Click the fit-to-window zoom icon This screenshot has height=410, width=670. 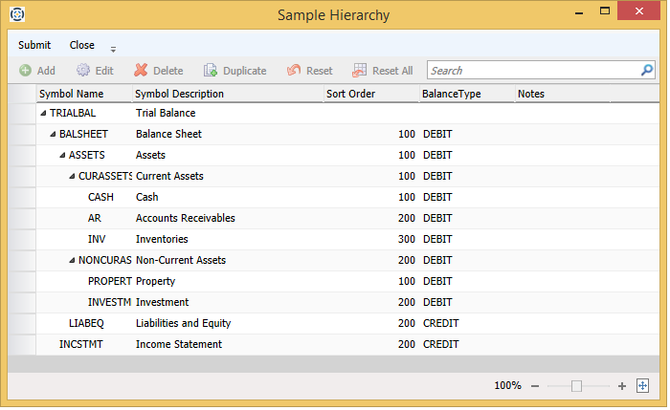643,385
